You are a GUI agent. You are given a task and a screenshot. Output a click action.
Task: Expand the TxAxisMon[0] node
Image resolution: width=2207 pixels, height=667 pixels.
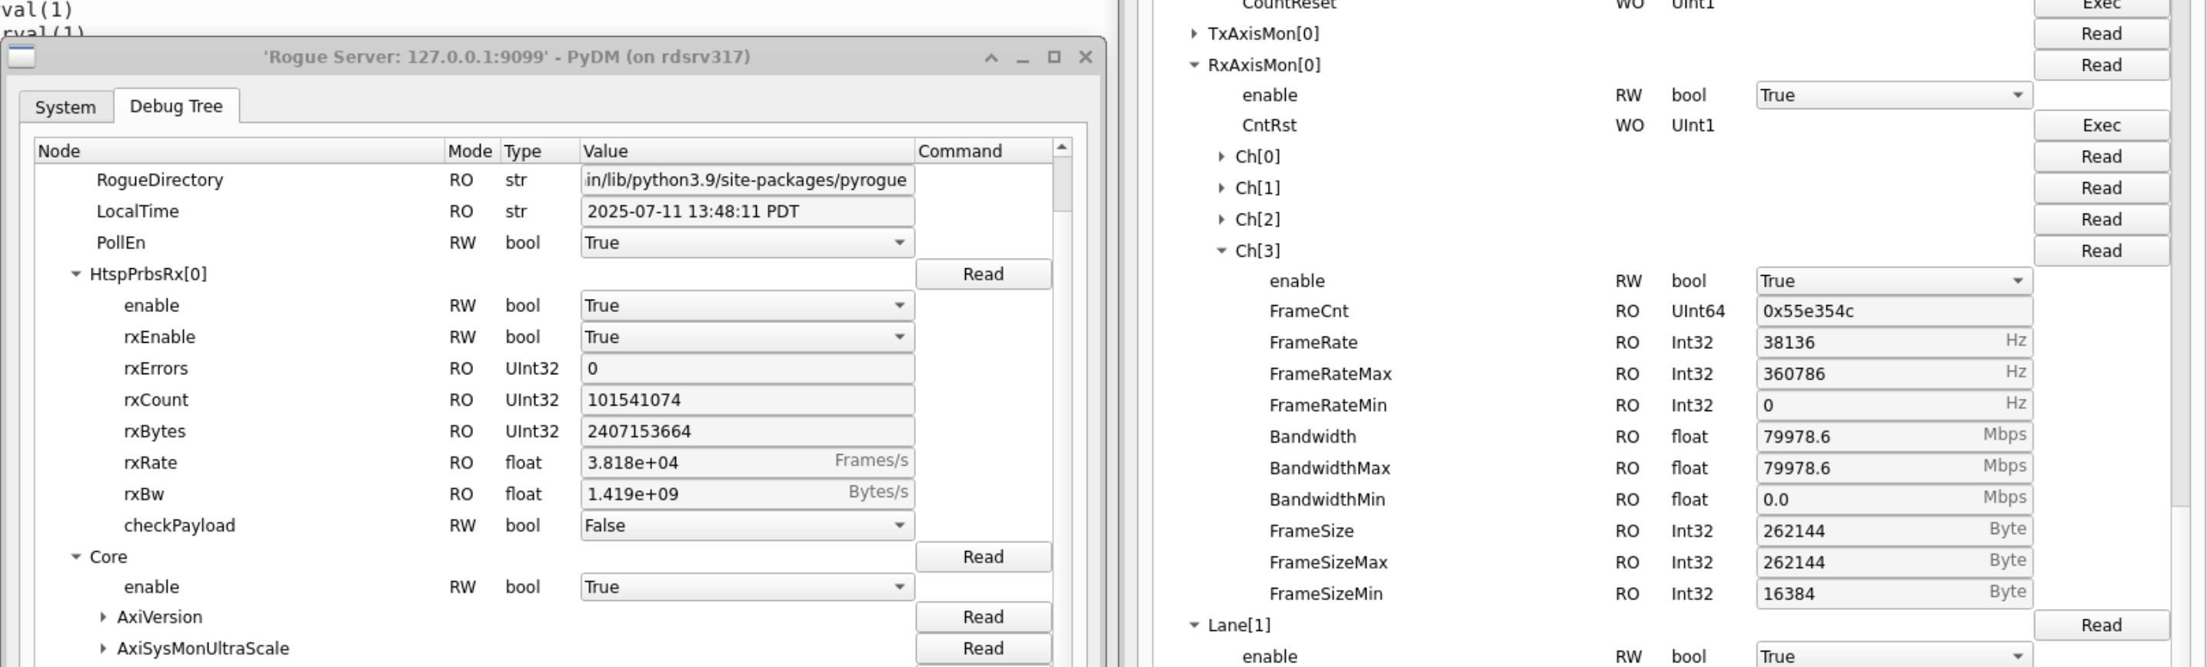[x=1193, y=33]
